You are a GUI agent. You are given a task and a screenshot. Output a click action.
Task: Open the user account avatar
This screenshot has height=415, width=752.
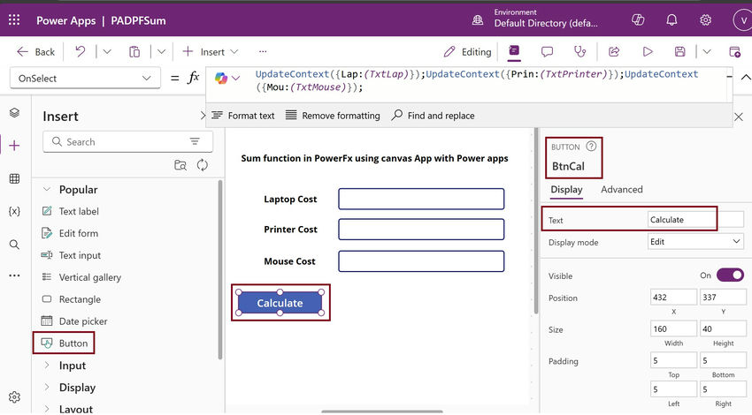tap(743, 20)
